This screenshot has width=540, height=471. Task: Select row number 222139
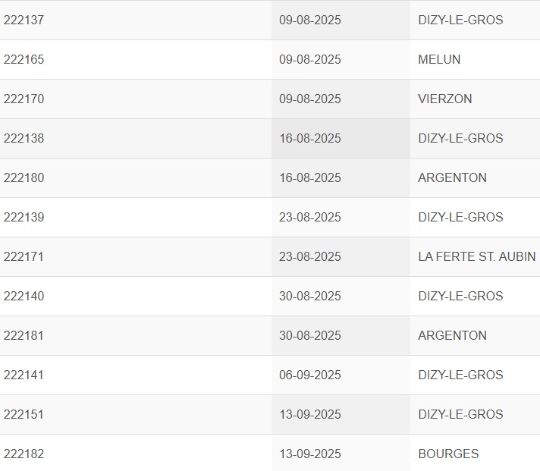click(24, 217)
